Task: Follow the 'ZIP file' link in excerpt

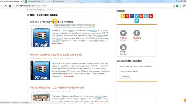Action: pos(58,38)
